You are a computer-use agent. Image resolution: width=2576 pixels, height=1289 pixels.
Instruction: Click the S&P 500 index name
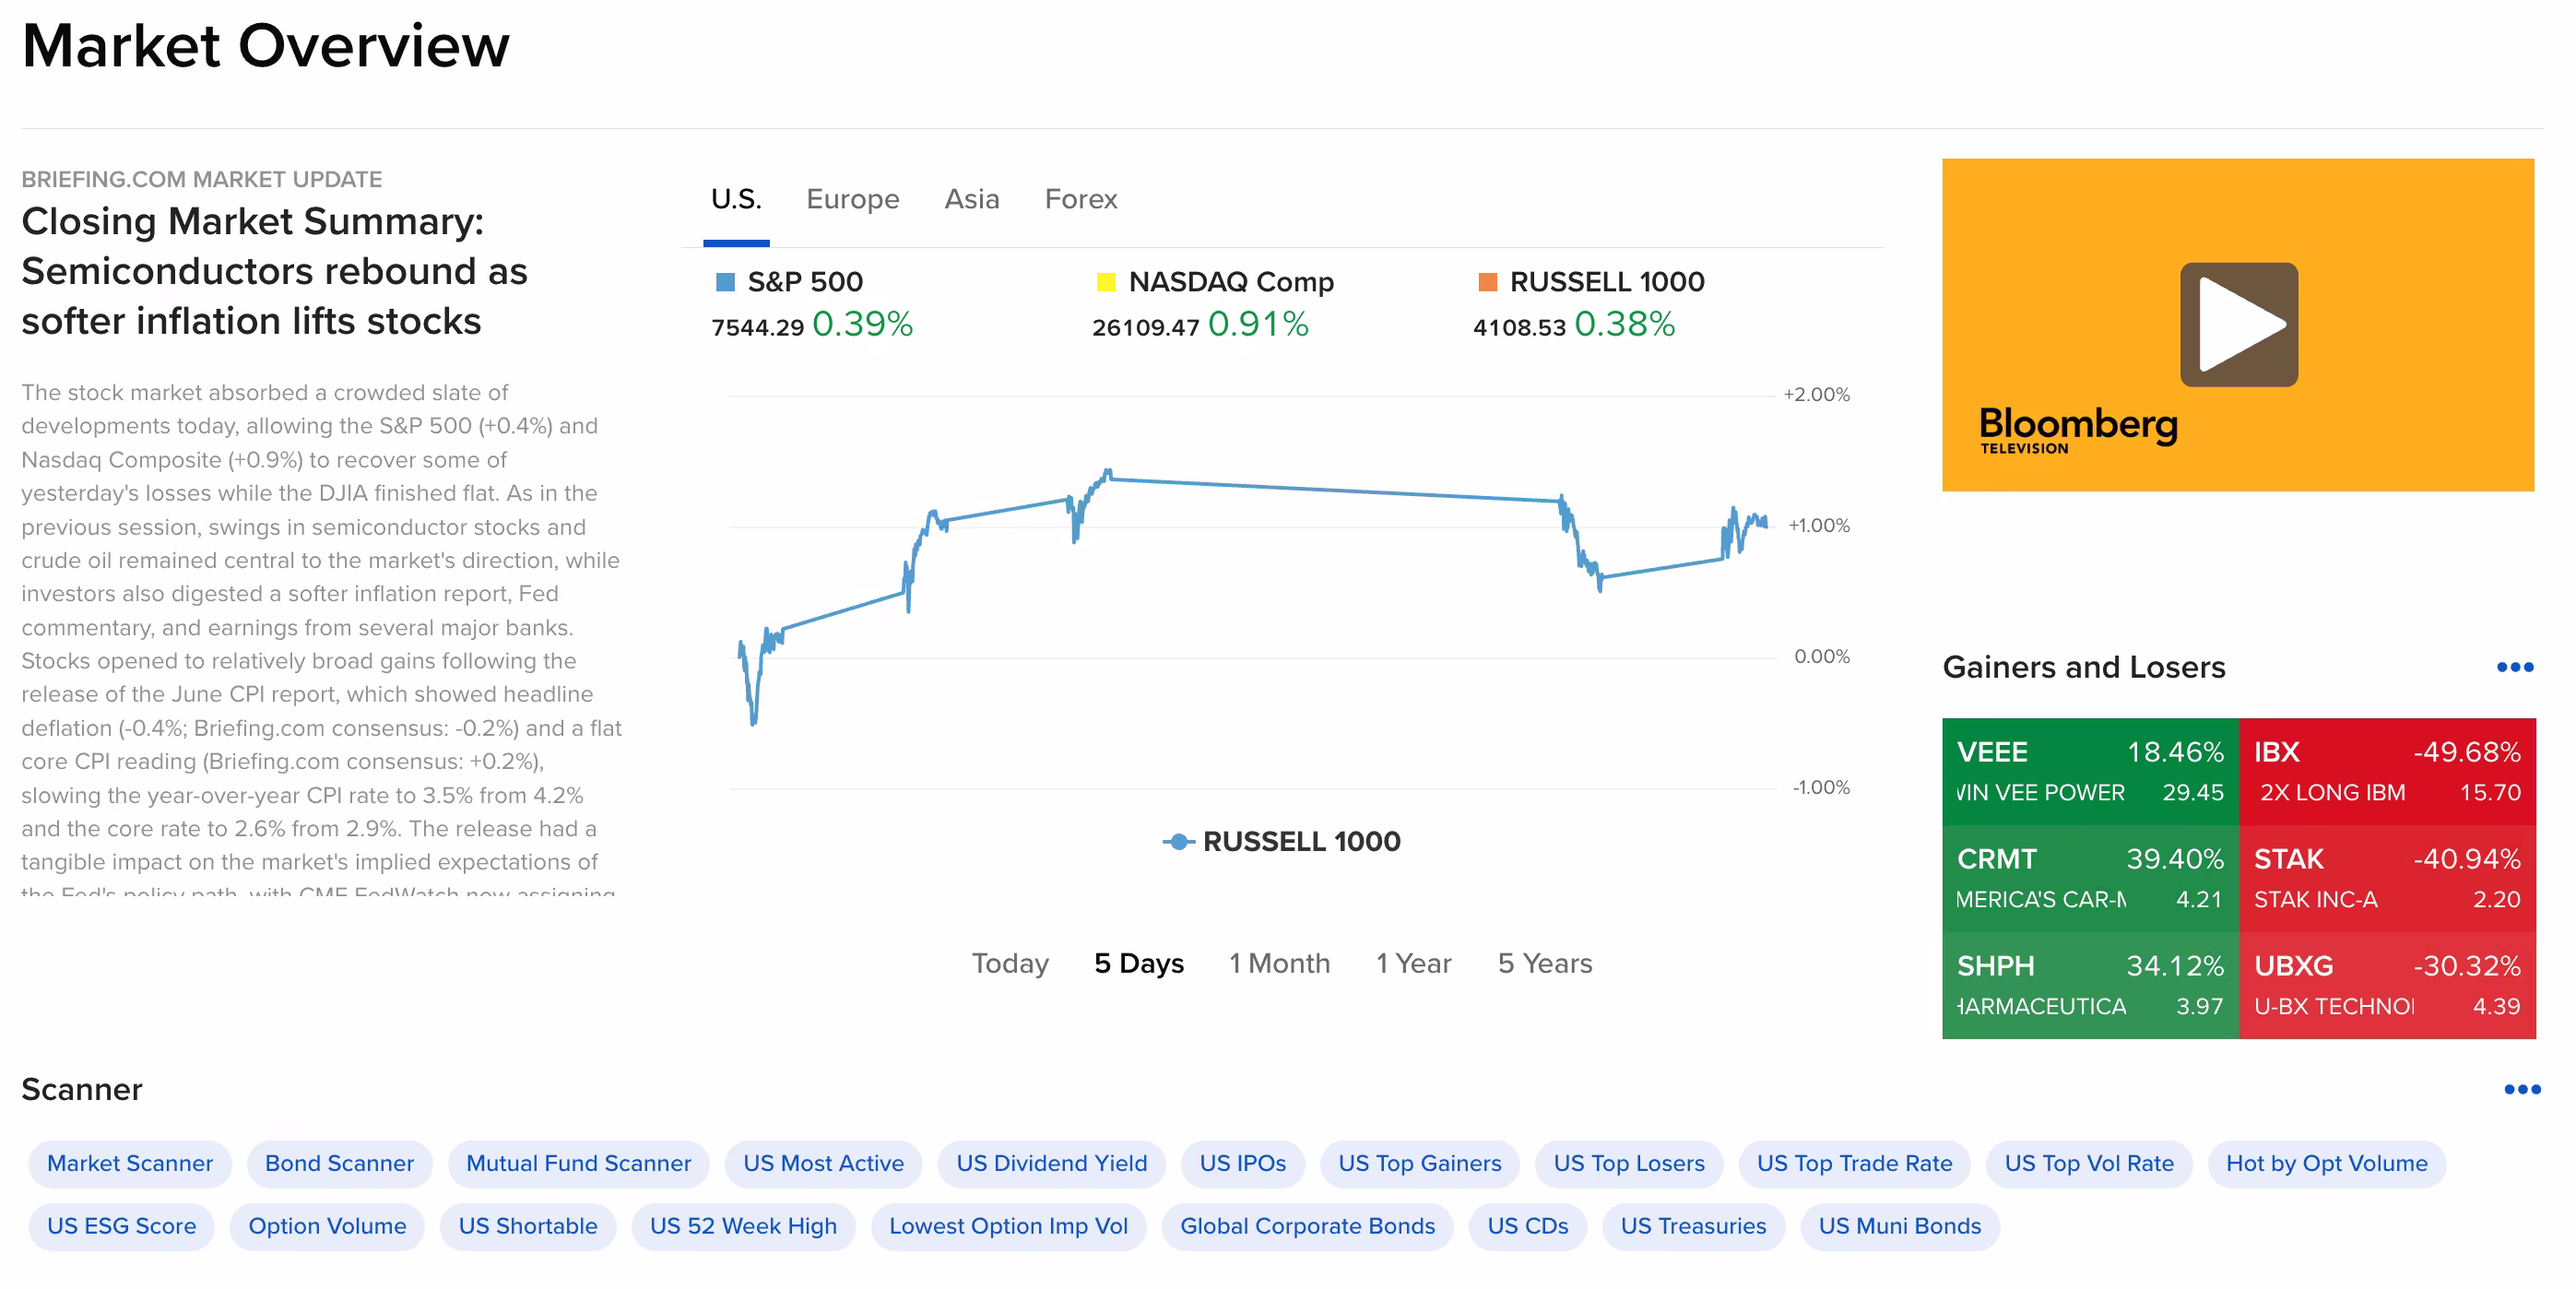pos(805,282)
